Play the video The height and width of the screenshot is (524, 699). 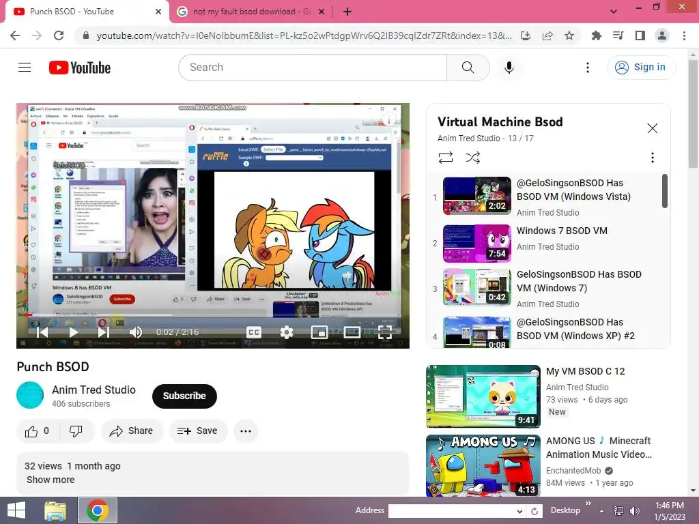(x=74, y=332)
